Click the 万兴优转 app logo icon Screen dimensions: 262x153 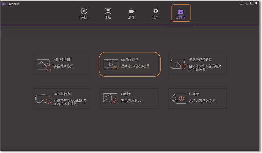[x=4, y=4]
